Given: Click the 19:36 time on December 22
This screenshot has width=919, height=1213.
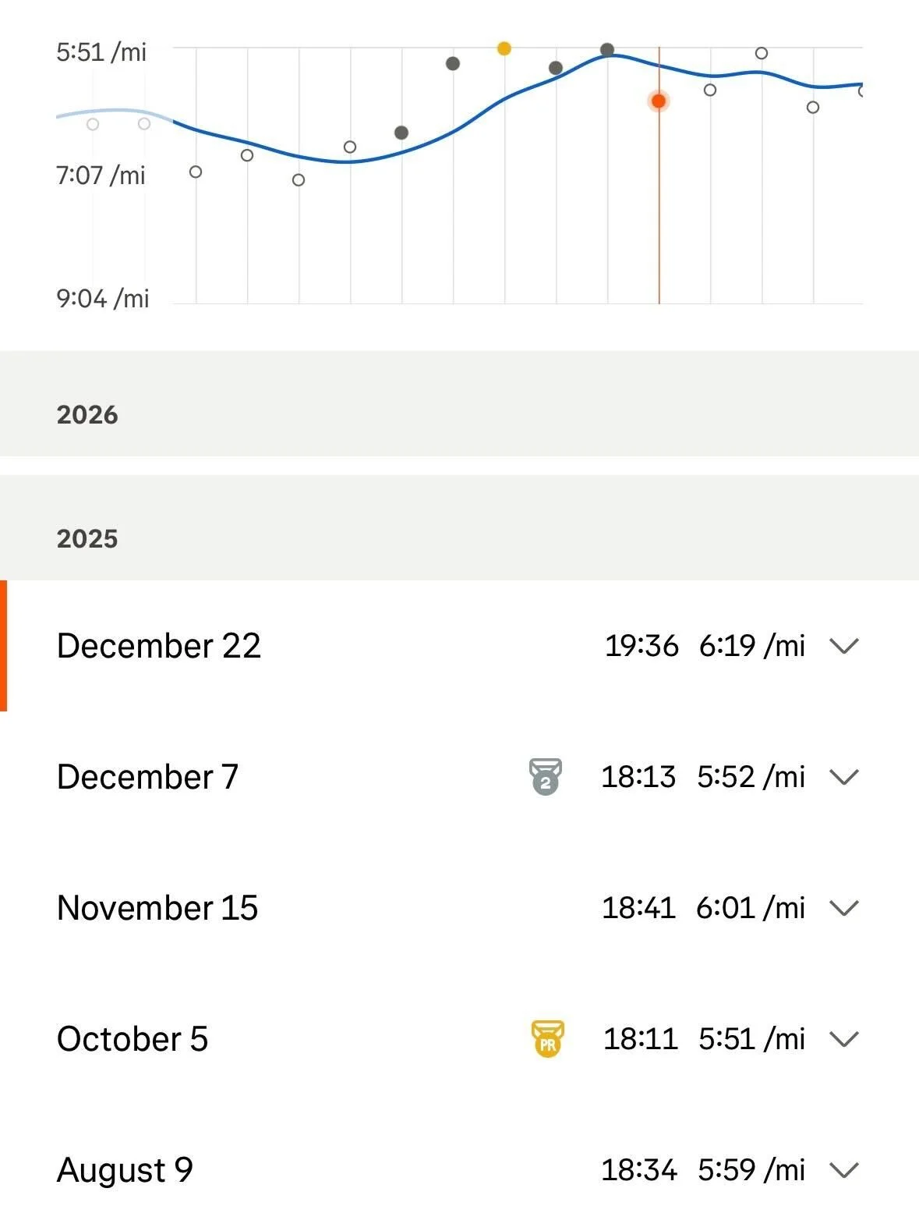Looking at the screenshot, I should [642, 646].
